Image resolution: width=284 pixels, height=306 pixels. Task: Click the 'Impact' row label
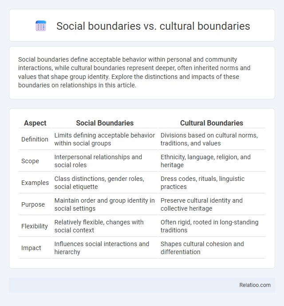pos(31,248)
